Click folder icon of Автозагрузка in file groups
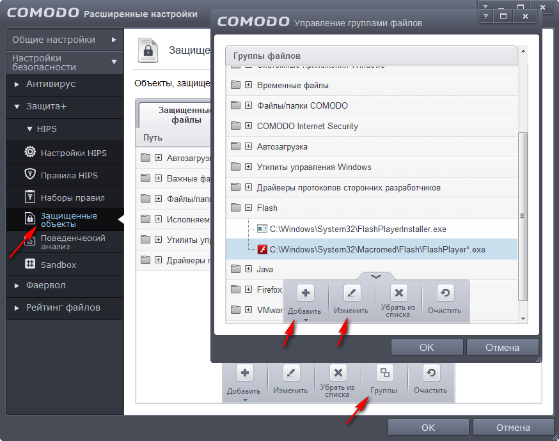Screen dimensions: 559x441 (x=235, y=146)
